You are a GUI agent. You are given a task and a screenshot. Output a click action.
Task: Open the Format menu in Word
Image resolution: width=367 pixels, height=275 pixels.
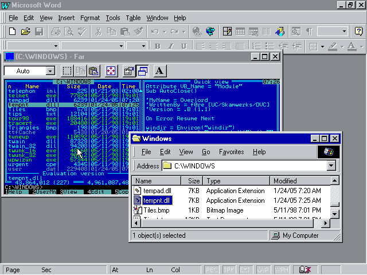click(x=90, y=18)
